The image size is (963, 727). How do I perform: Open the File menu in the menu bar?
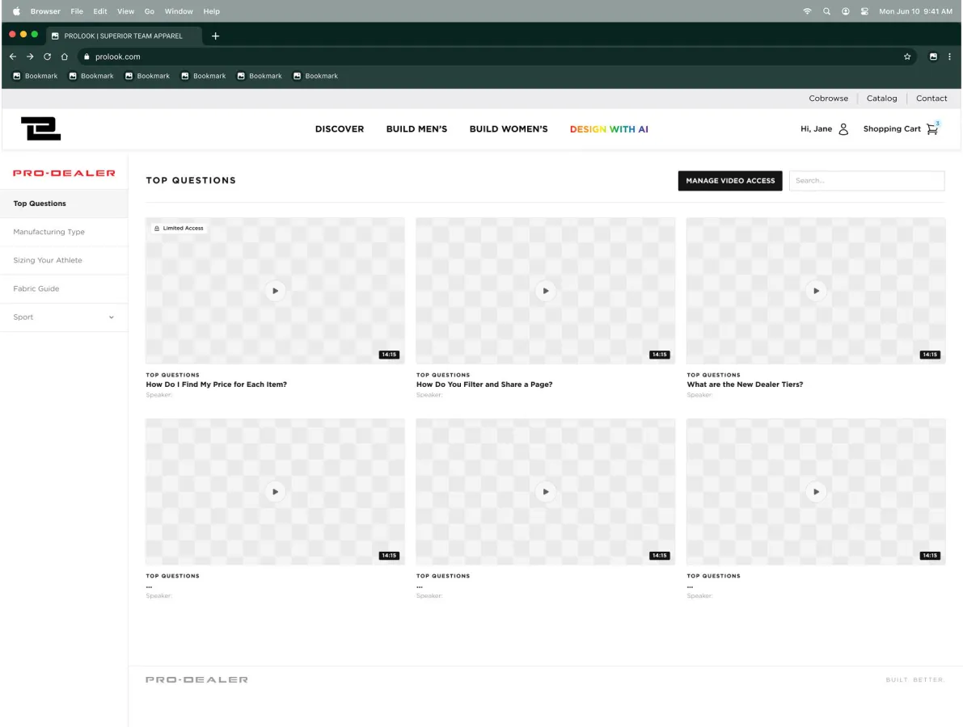77,11
